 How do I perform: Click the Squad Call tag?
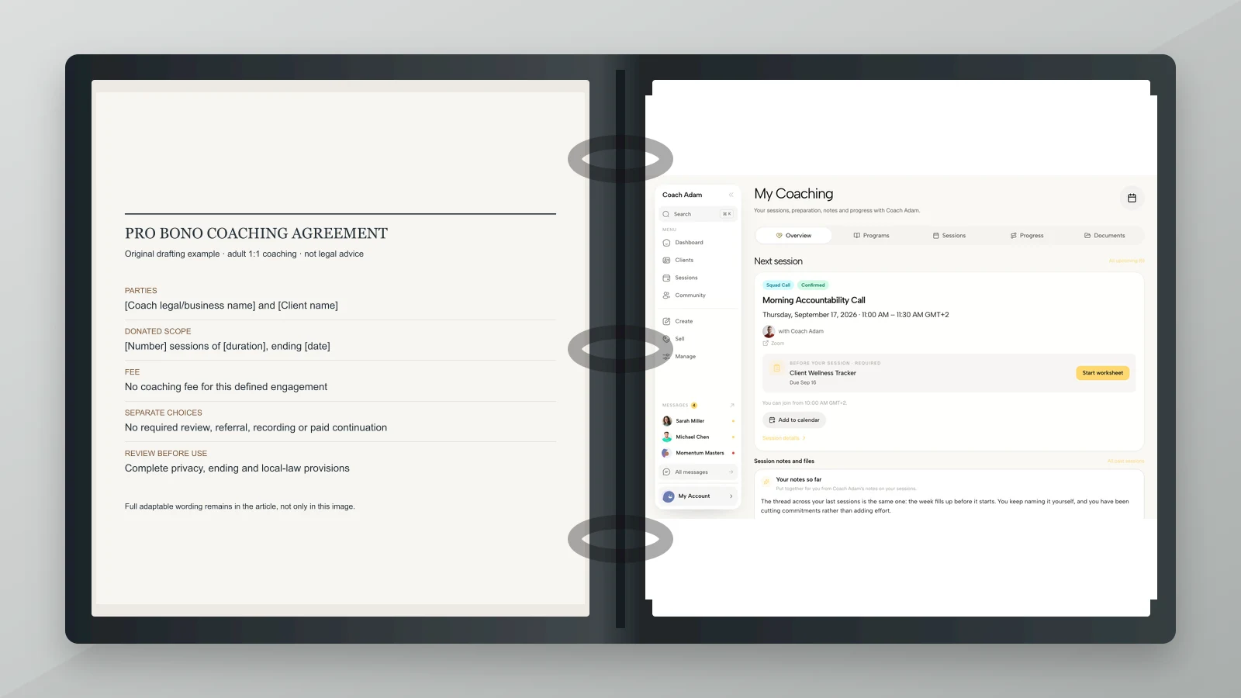pos(778,285)
